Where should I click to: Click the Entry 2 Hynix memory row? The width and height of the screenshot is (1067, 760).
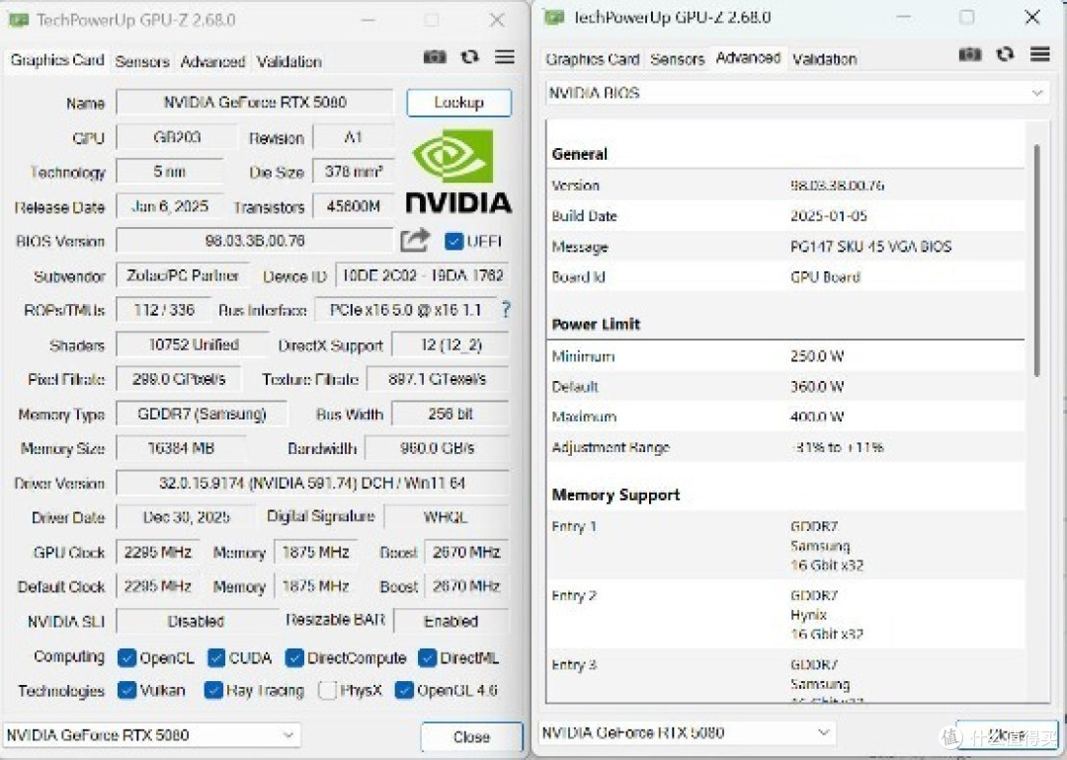click(786, 614)
